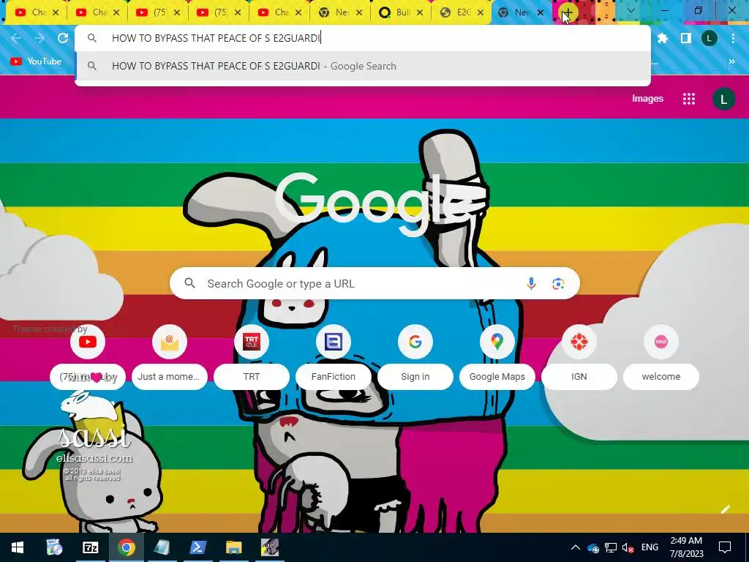The width and height of the screenshot is (749, 562).
Task: Open Chrome three-dot menu
Action: click(x=733, y=38)
